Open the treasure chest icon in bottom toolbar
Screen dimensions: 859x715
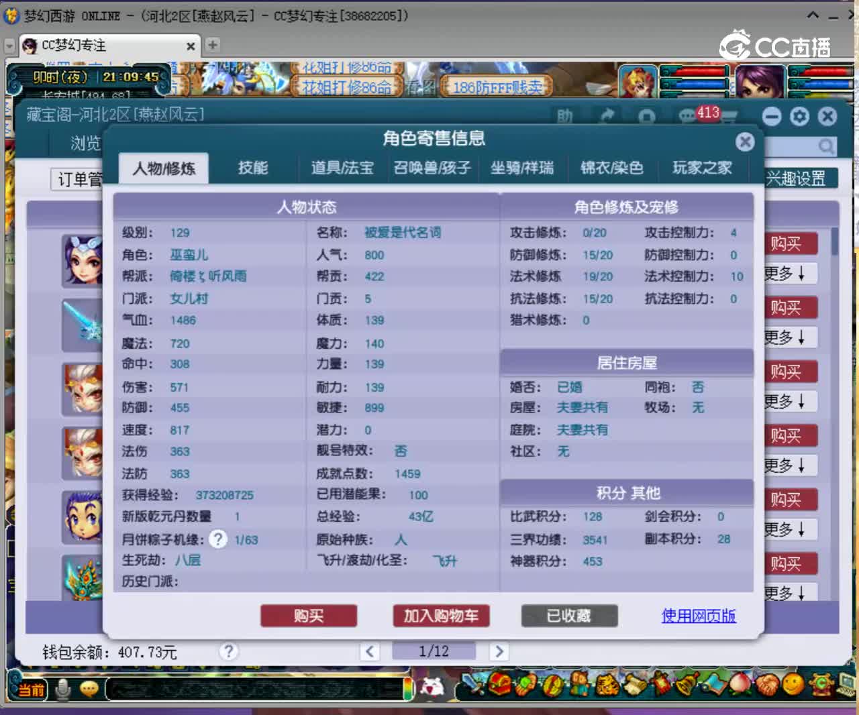pos(499,685)
